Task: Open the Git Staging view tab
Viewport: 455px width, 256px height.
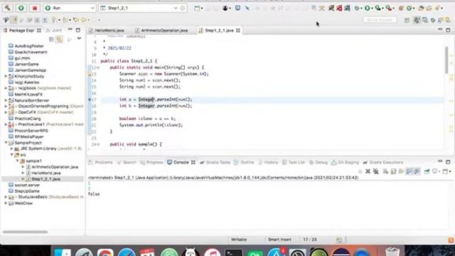Action: pyautogui.click(x=346, y=162)
